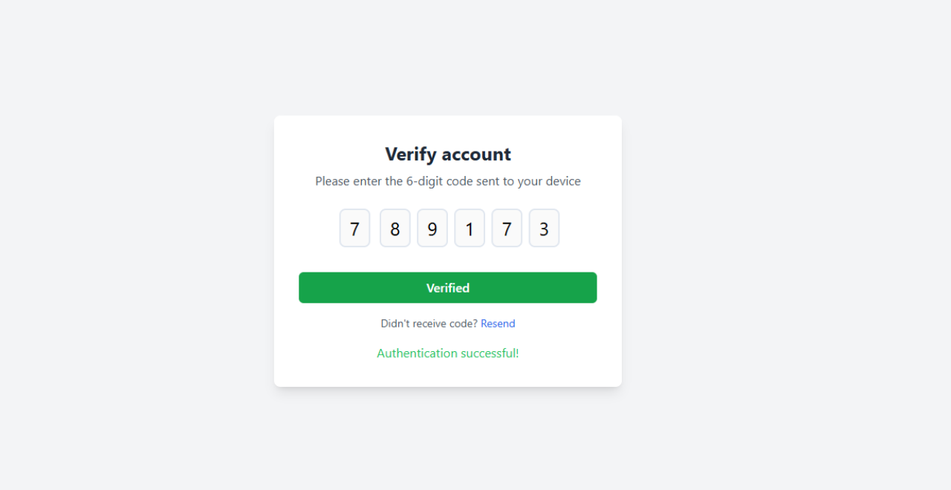The width and height of the screenshot is (951, 490).
Task: Activate the fourth code input field
Action: click(470, 228)
